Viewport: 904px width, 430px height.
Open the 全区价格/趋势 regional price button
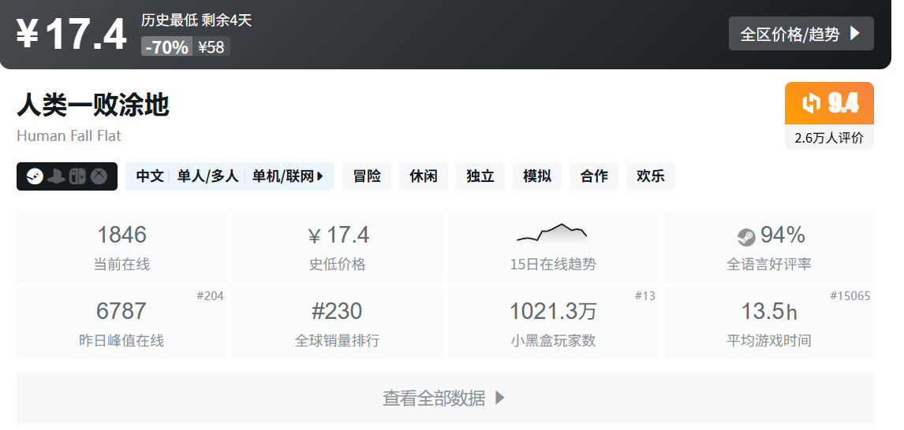tap(801, 33)
